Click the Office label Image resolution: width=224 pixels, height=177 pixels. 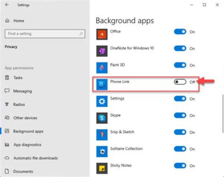coord(115,31)
